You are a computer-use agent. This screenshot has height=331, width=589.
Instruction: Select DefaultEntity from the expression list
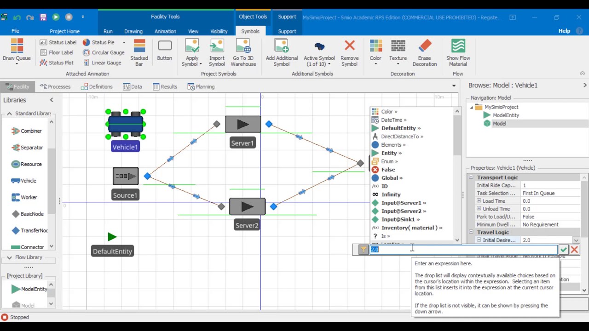tap(396, 128)
